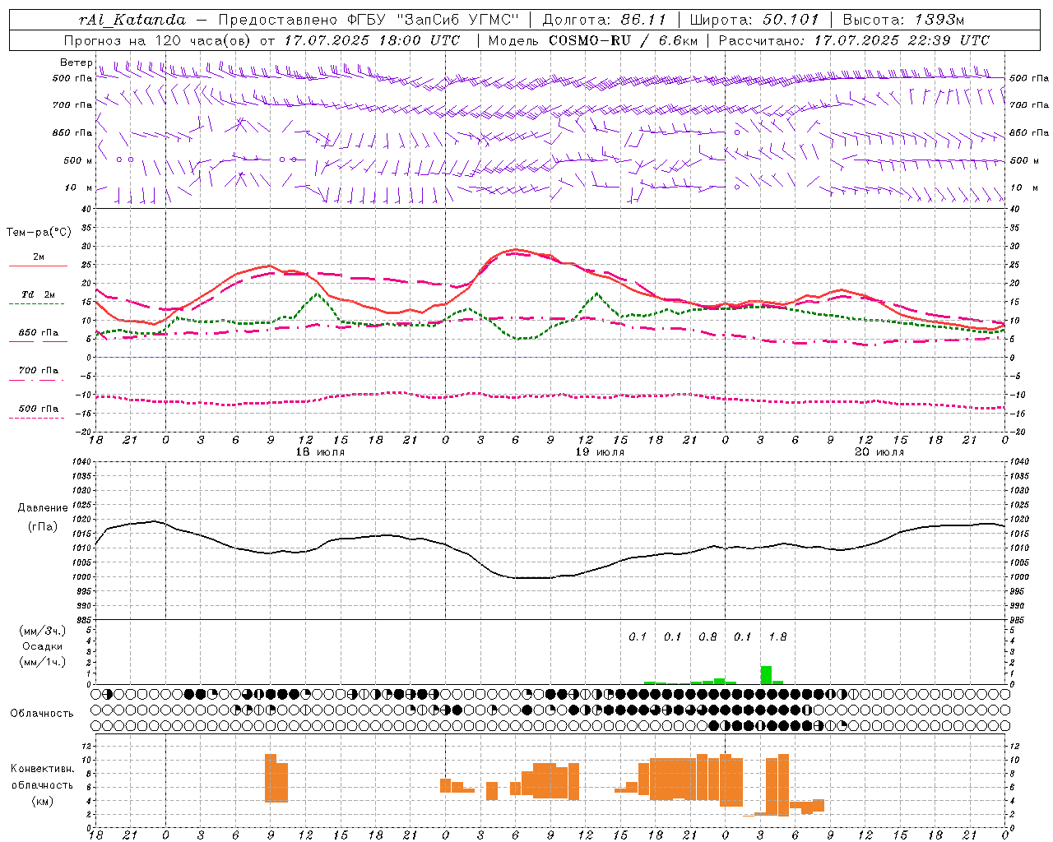Click the 0.8 precipitation total
Image resolution: width=1053 pixels, height=842 pixels.
click(x=707, y=636)
